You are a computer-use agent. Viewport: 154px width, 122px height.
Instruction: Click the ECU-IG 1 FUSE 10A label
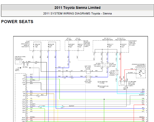(111, 46)
